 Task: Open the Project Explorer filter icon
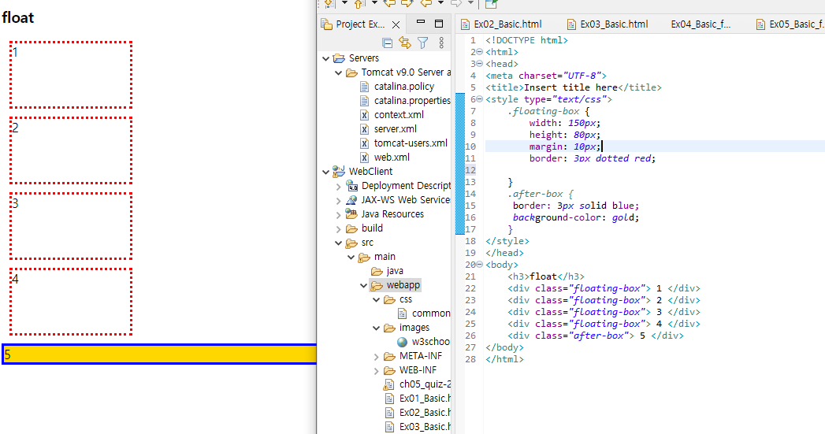click(x=422, y=43)
